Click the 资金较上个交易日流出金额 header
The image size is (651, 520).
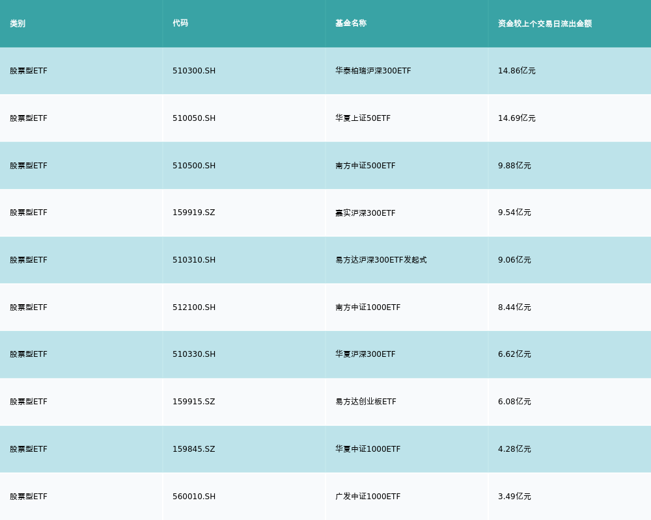pos(545,23)
